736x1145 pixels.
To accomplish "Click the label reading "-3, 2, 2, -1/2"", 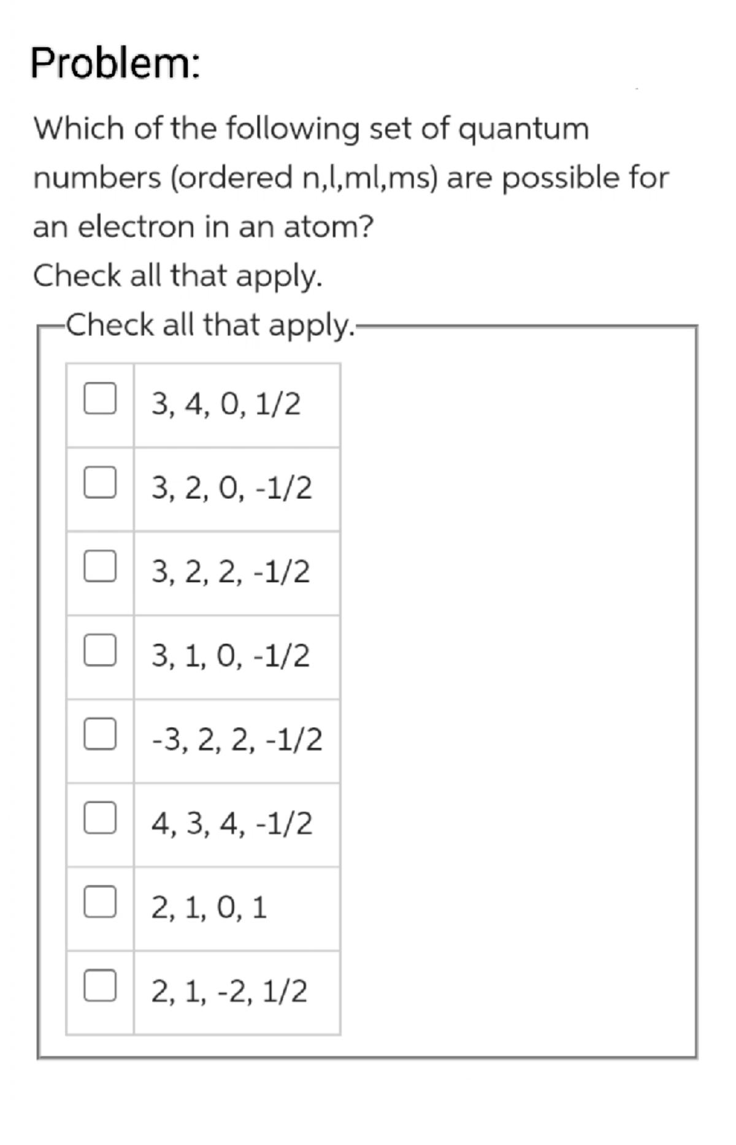I will [x=237, y=739].
